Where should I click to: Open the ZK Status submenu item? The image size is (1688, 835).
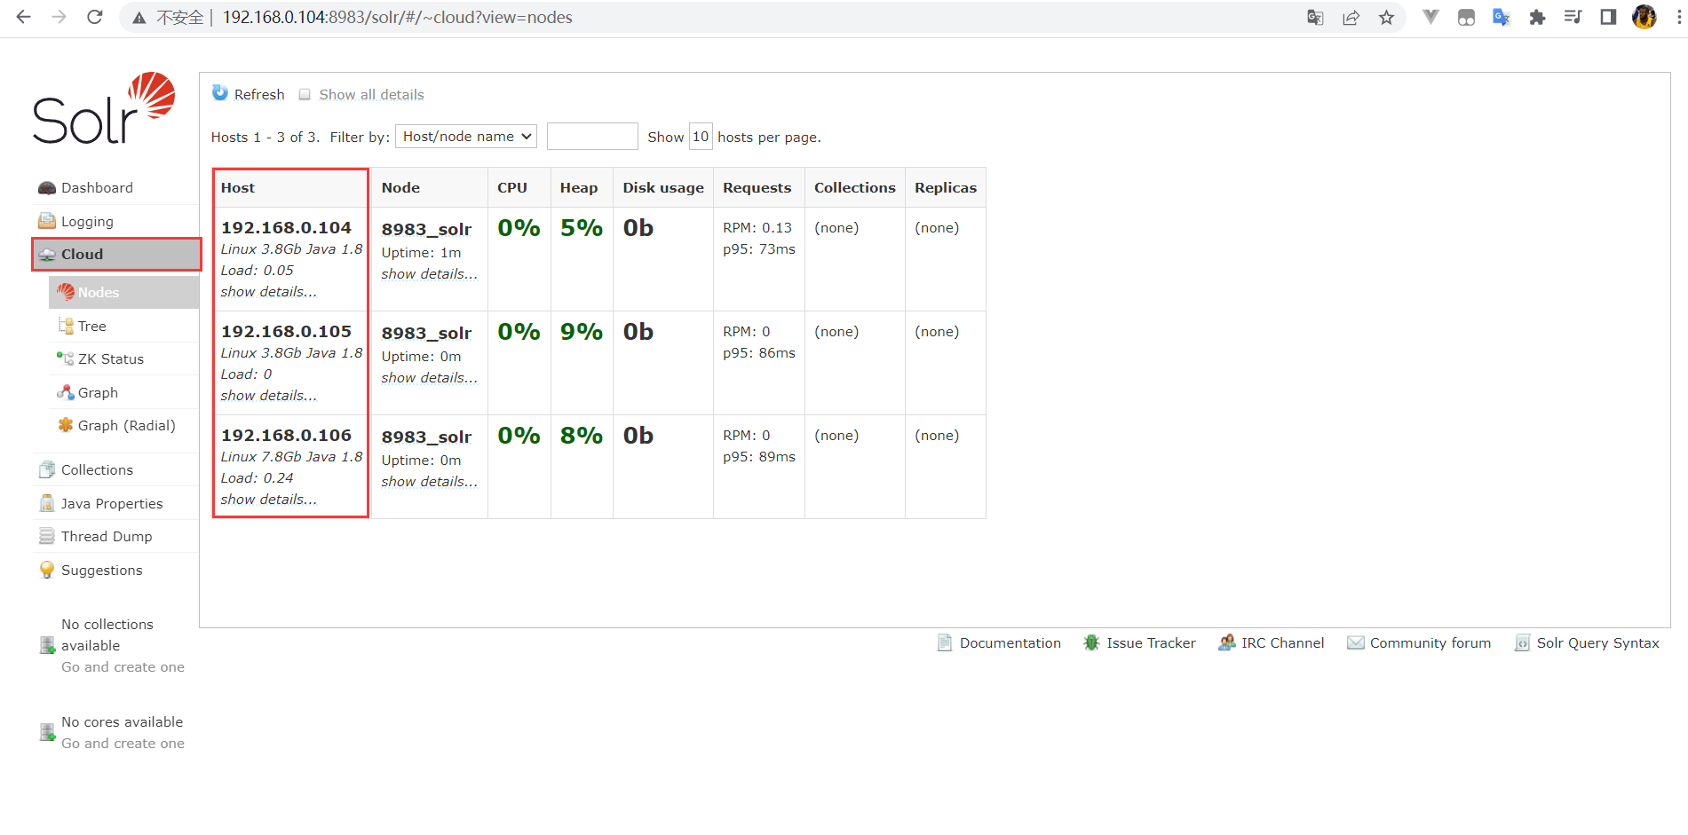(x=123, y=358)
